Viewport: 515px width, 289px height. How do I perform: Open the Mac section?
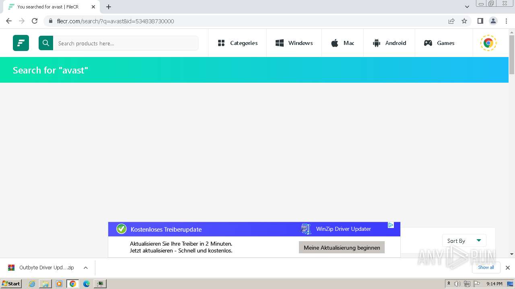pos(342,43)
